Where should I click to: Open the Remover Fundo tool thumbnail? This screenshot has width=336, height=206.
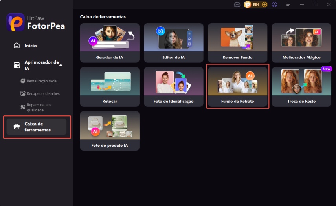click(x=237, y=37)
